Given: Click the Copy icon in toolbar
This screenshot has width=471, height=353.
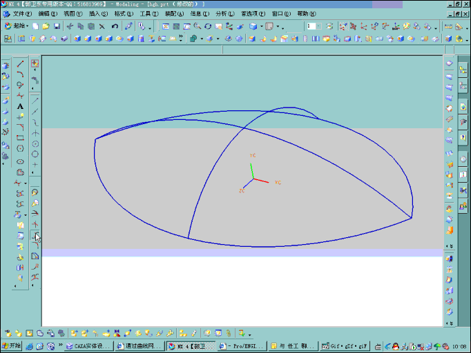Looking at the screenshot, I should tap(81, 26).
